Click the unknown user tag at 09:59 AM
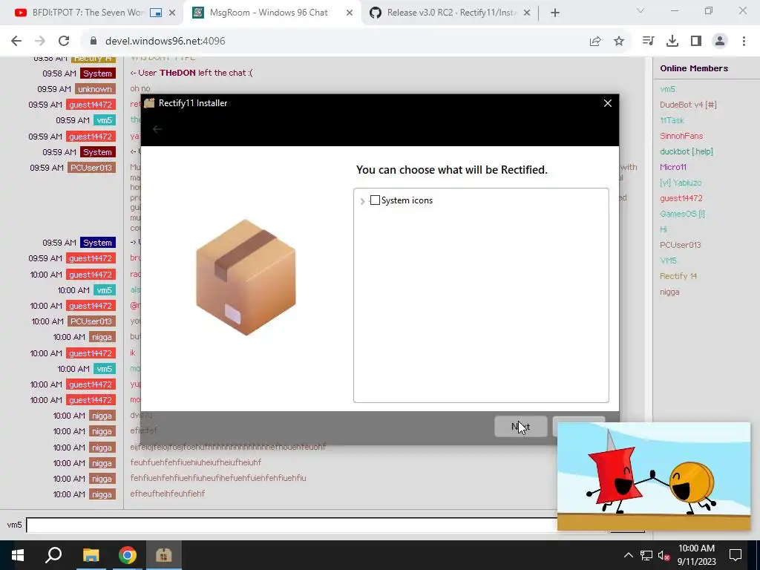 click(x=95, y=89)
